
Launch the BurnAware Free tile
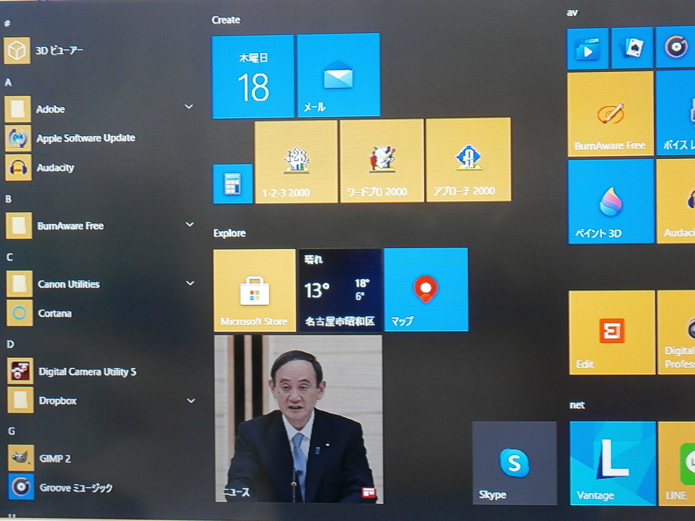(610, 113)
